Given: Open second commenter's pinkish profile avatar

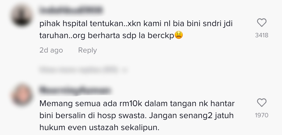Looking at the screenshot, I should 22,95.
